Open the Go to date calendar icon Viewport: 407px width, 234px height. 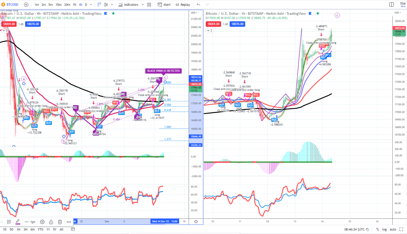click(x=73, y=229)
